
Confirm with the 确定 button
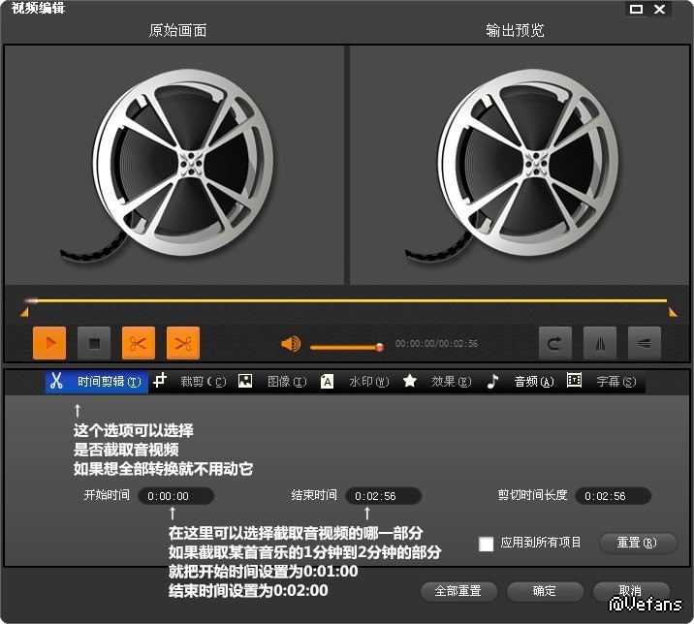pyautogui.click(x=545, y=590)
